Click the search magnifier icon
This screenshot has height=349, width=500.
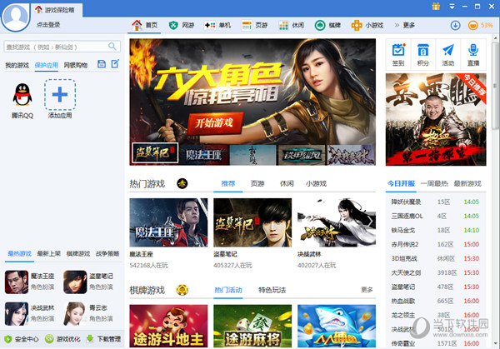click(112, 47)
